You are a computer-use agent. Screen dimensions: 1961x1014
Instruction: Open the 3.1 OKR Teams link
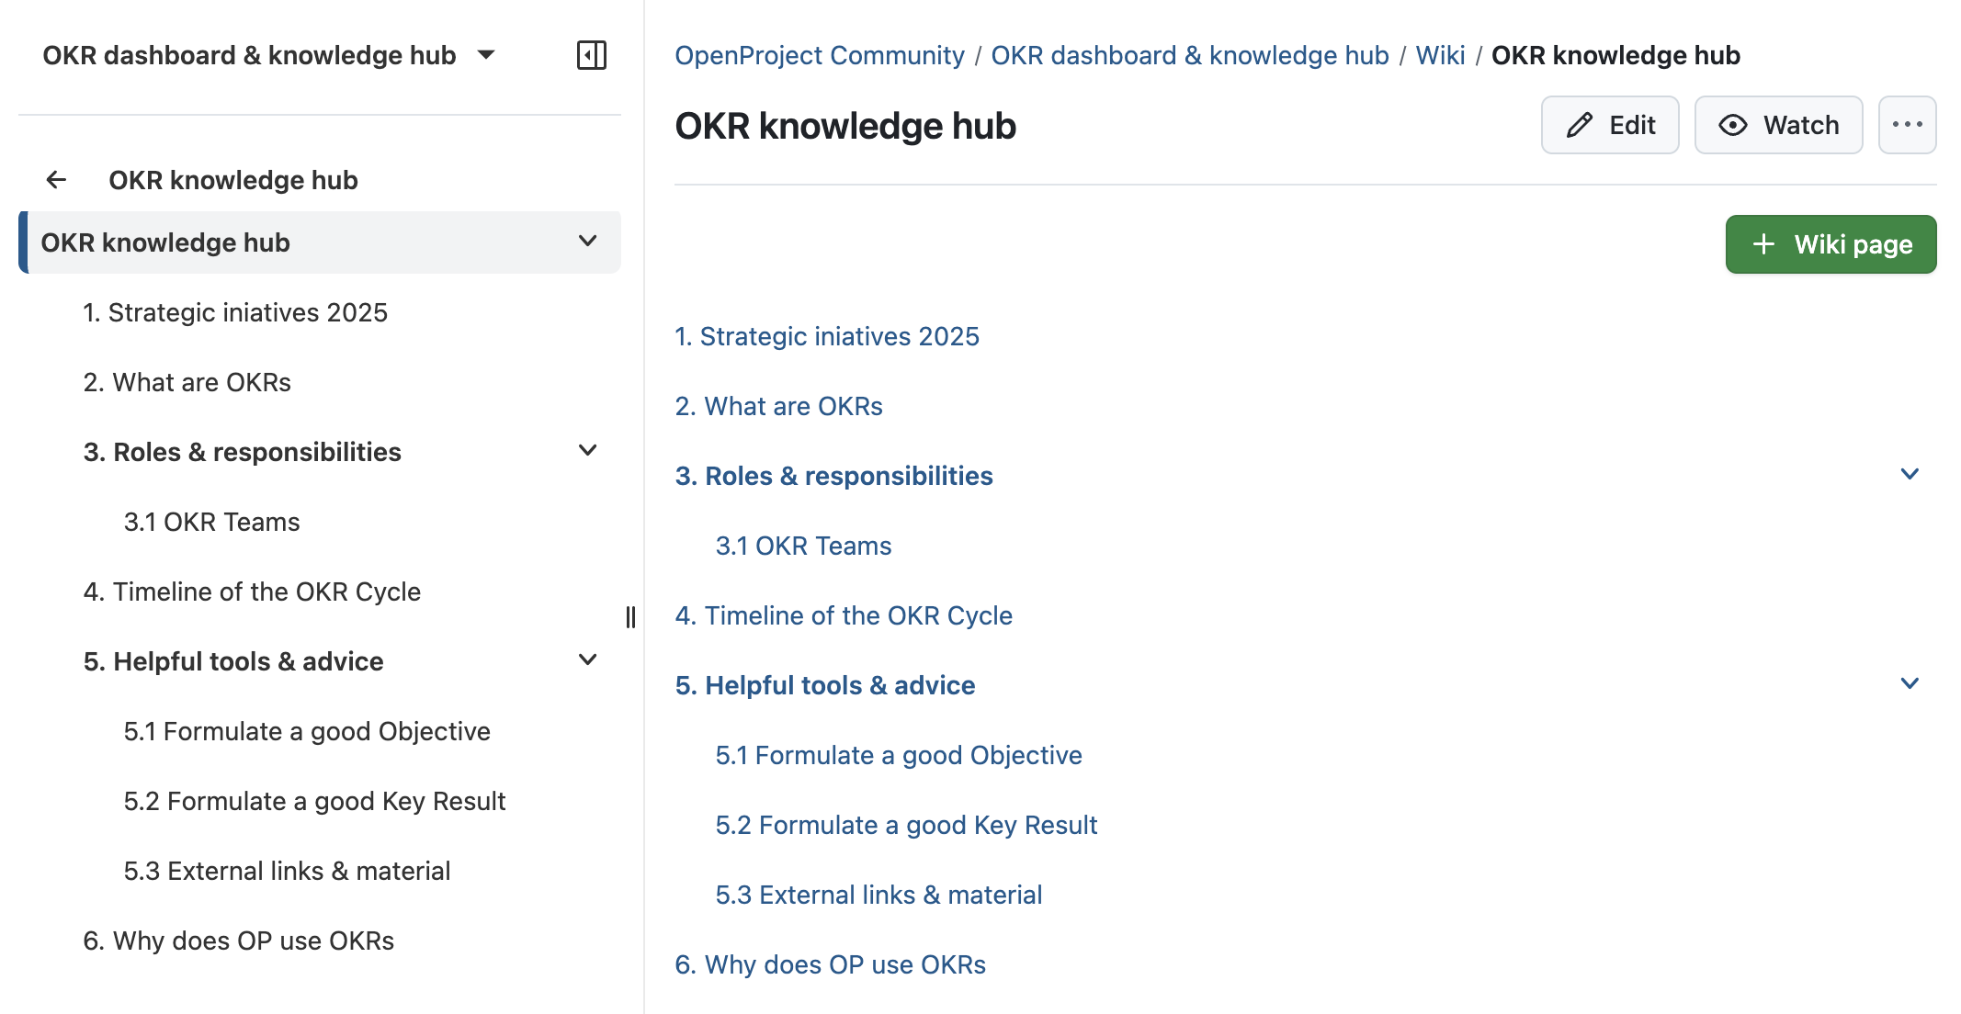(x=803, y=545)
